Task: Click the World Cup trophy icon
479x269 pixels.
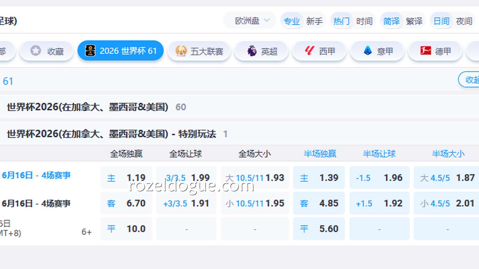Action: [x=90, y=51]
